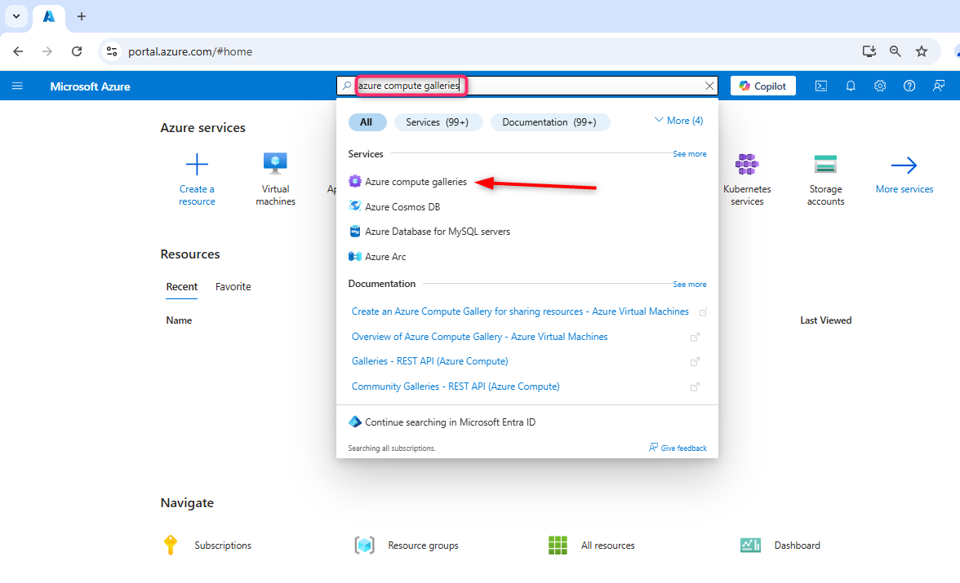Image resolution: width=960 pixels, height=583 pixels.
Task: Sort by the Name column header
Action: tap(179, 320)
